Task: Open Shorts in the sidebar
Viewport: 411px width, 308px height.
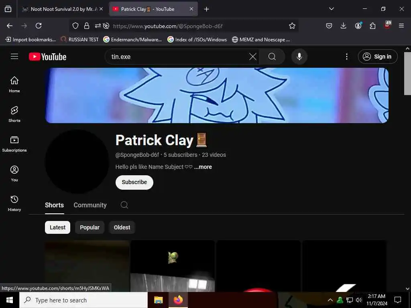Action: coord(14,114)
